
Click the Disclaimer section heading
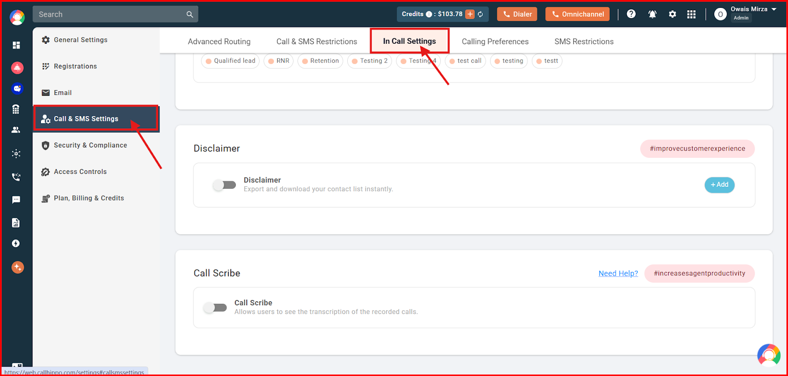point(217,148)
